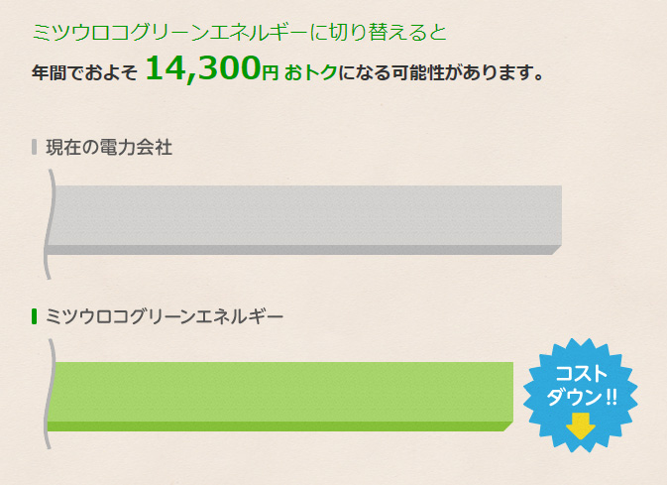Screen dimensions: 667x485
Task: Click the になる可能性があります text
Action: click(x=441, y=72)
